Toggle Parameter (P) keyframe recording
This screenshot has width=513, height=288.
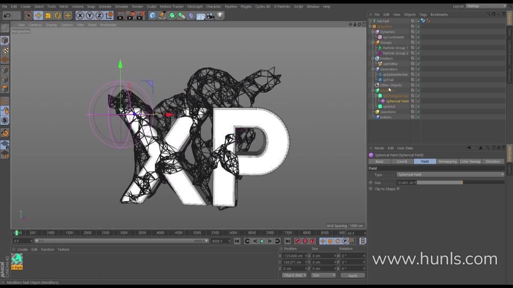tap(345, 241)
